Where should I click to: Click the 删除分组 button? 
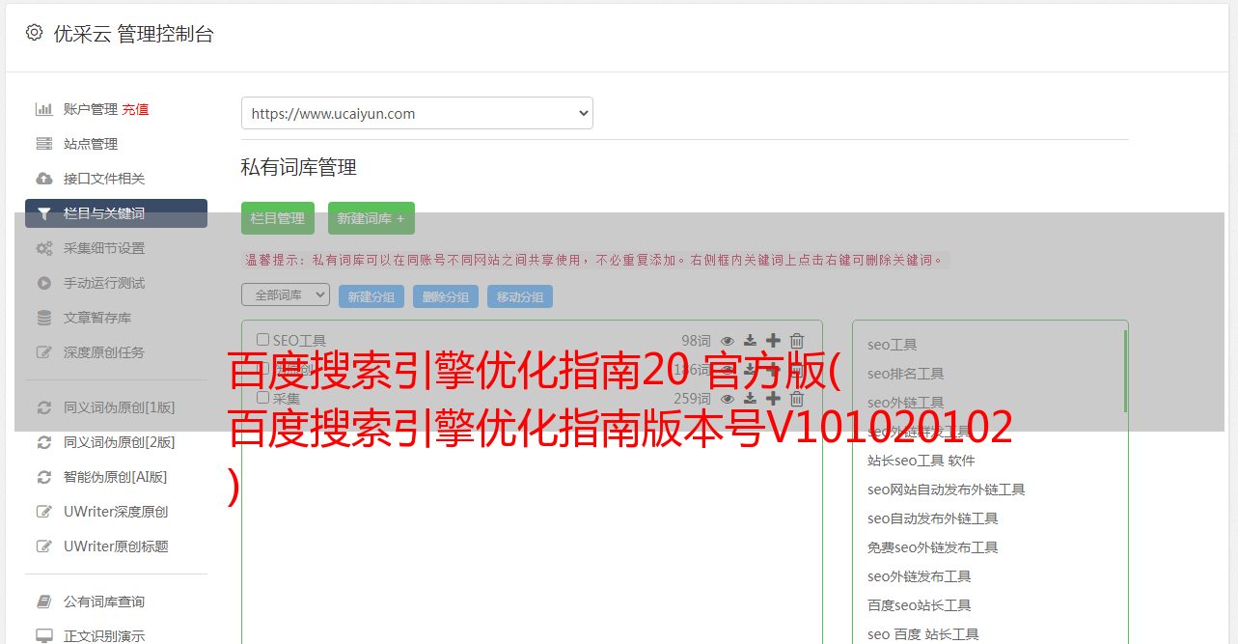pyautogui.click(x=446, y=296)
